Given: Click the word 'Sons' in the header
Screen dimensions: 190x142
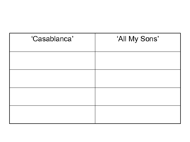Looking at the screenshot, I should pyautogui.click(x=150, y=40).
